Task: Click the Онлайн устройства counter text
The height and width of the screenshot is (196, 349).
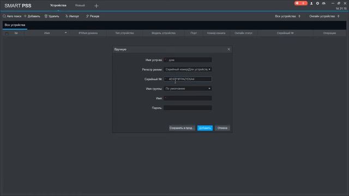Action: point(324,16)
